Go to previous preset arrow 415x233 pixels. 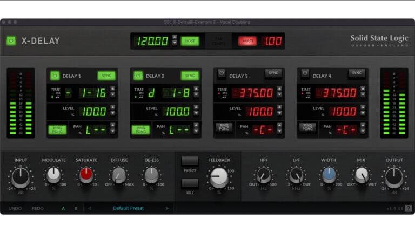89,208
